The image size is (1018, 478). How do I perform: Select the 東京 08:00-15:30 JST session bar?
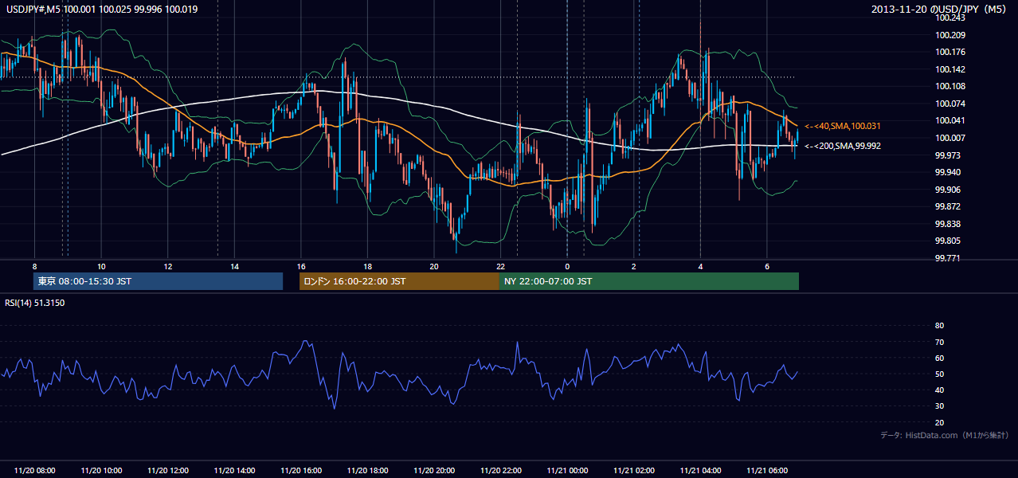click(x=158, y=281)
